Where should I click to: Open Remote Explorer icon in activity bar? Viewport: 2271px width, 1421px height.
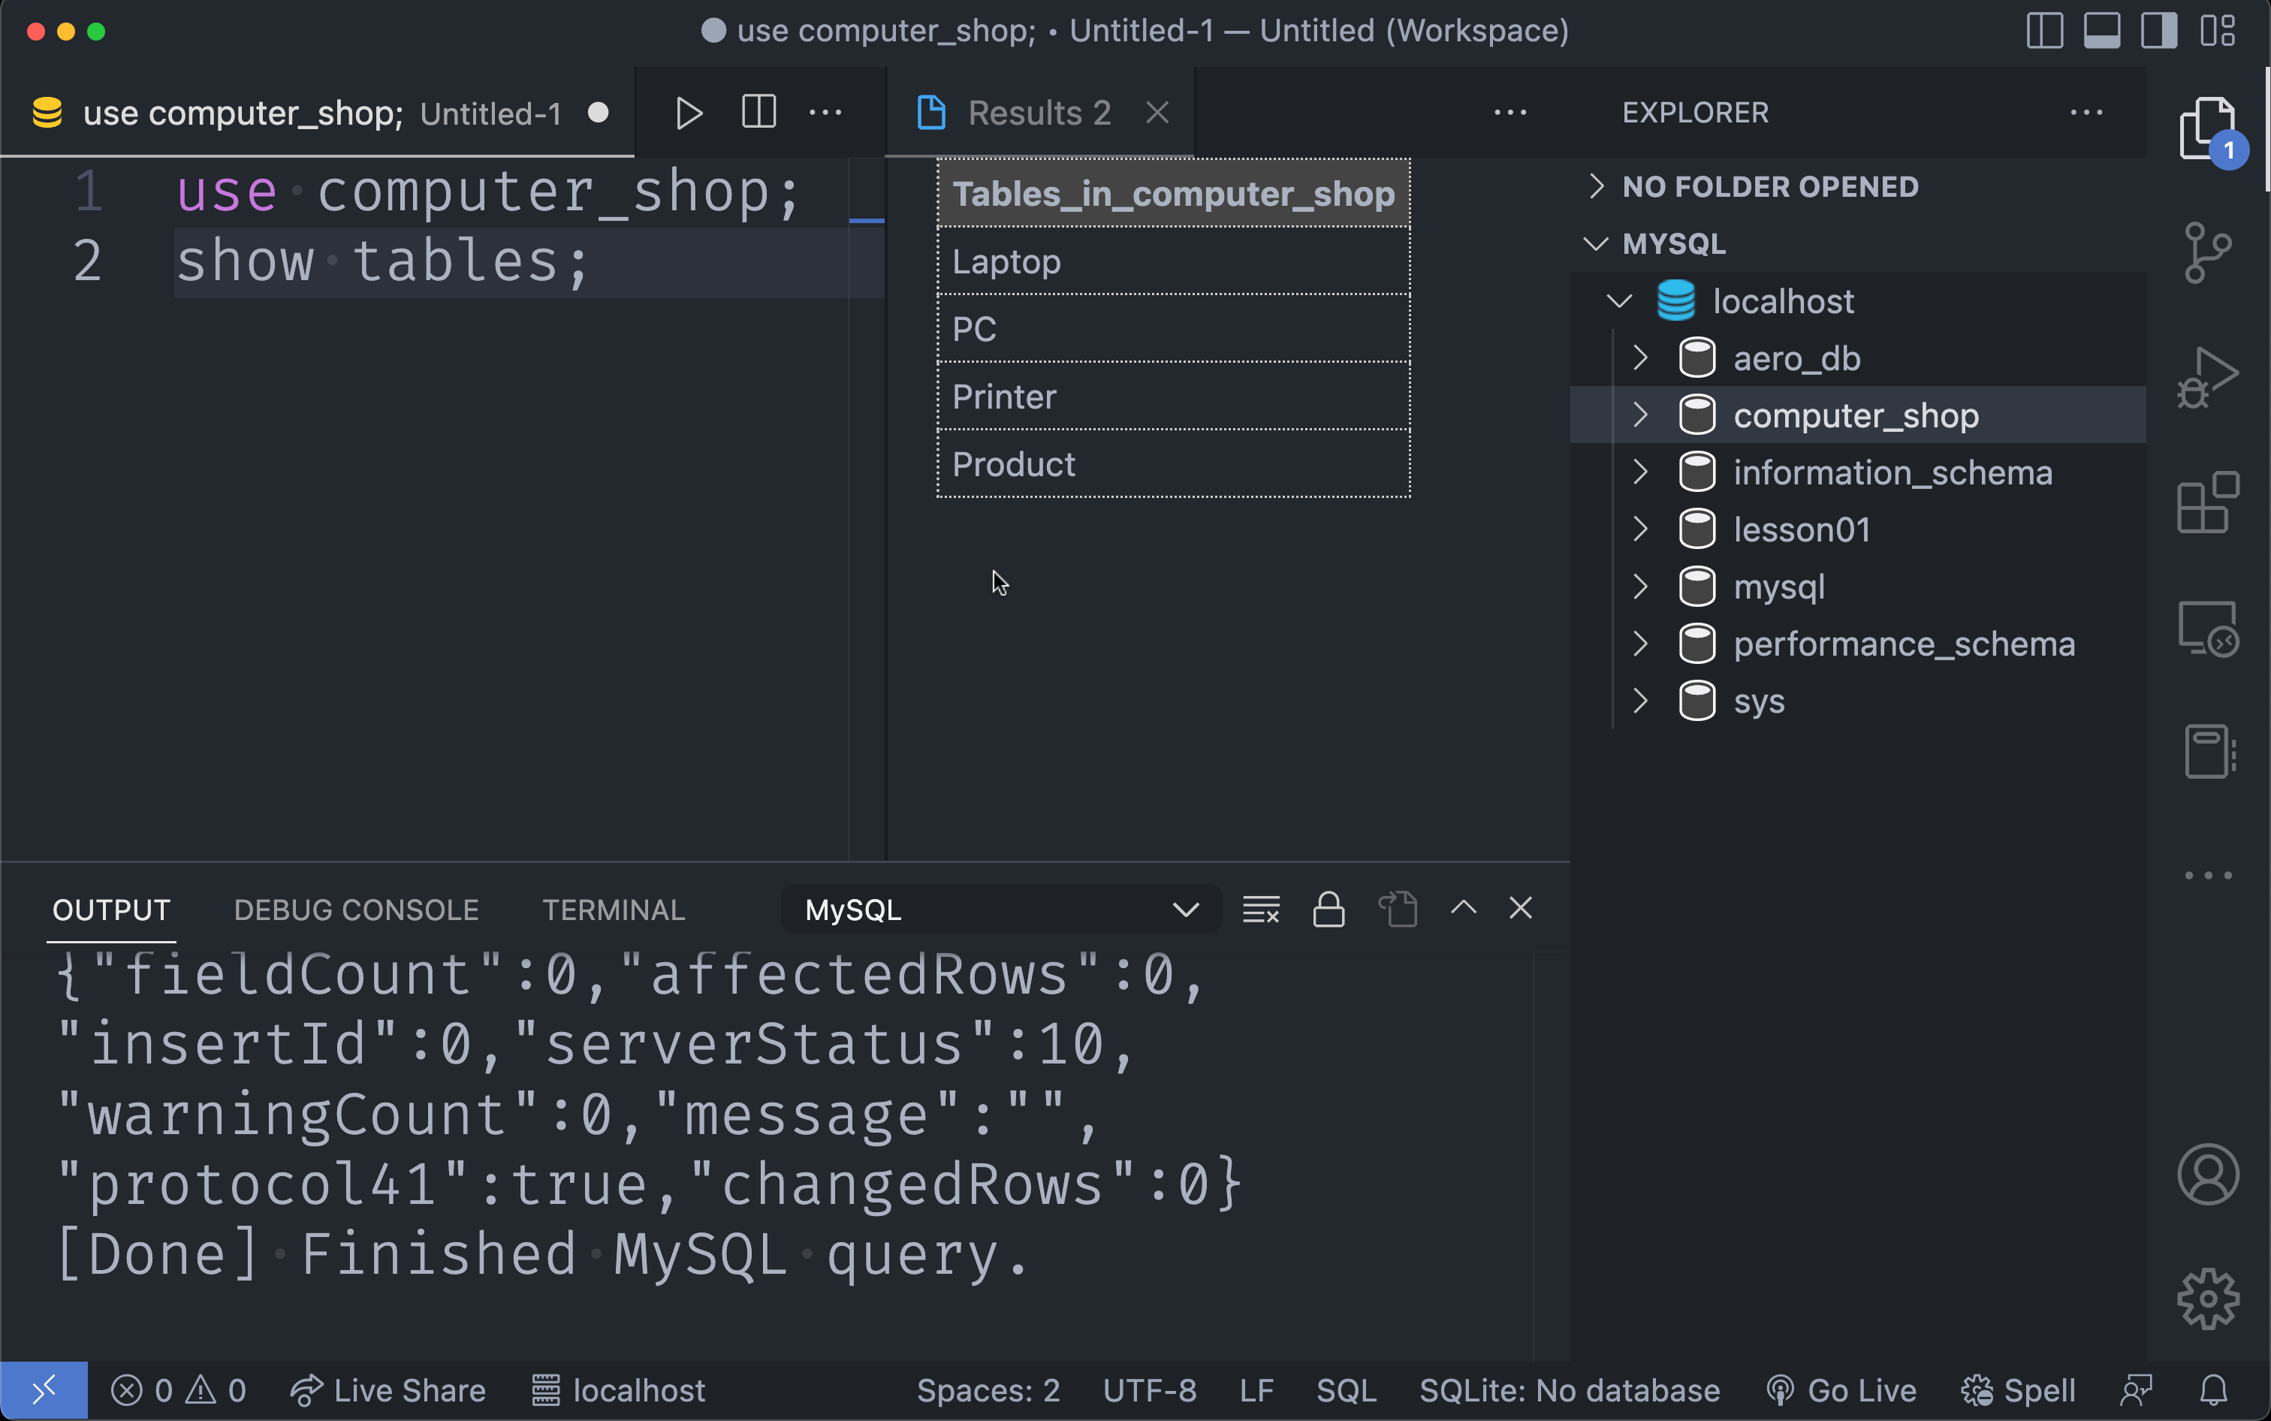coord(2207,628)
